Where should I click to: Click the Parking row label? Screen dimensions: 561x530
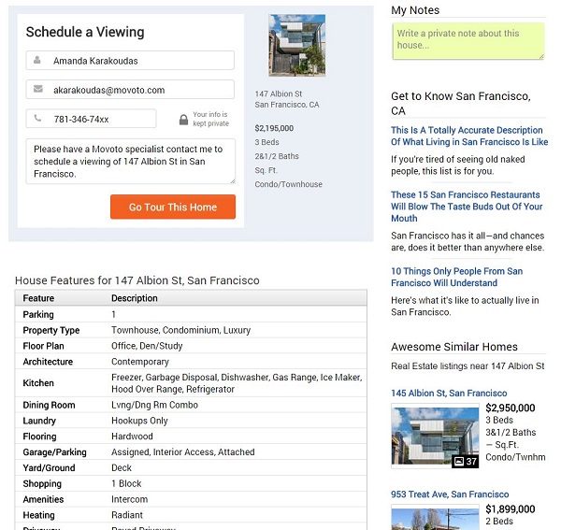(38, 314)
